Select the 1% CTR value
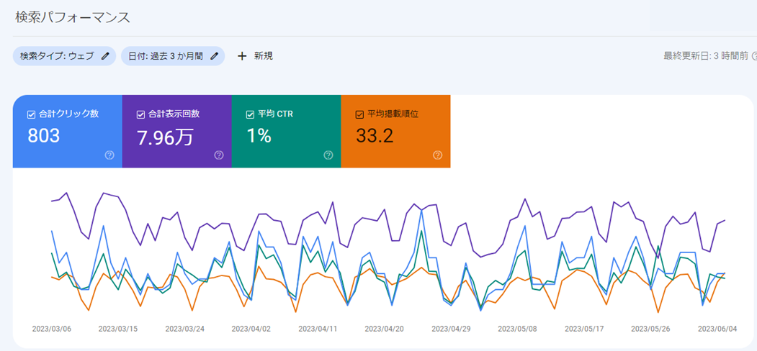757x351 pixels. coord(259,137)
